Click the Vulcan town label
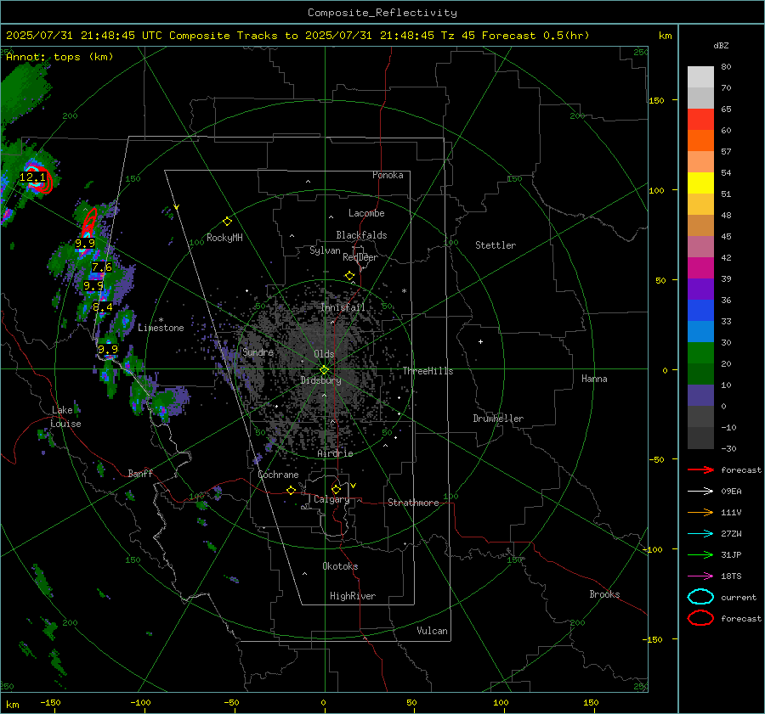The width and height of the screenshot is (765, 714). click(x=432, y=631)
